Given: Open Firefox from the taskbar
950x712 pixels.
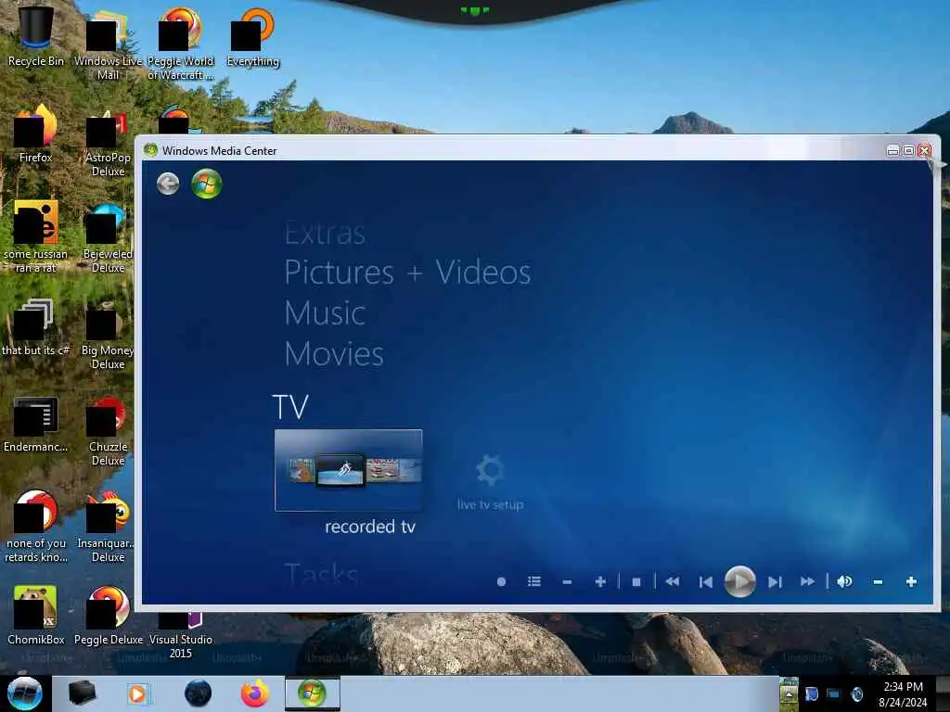Looking at the screenshot, I should [x=255, y=693].
